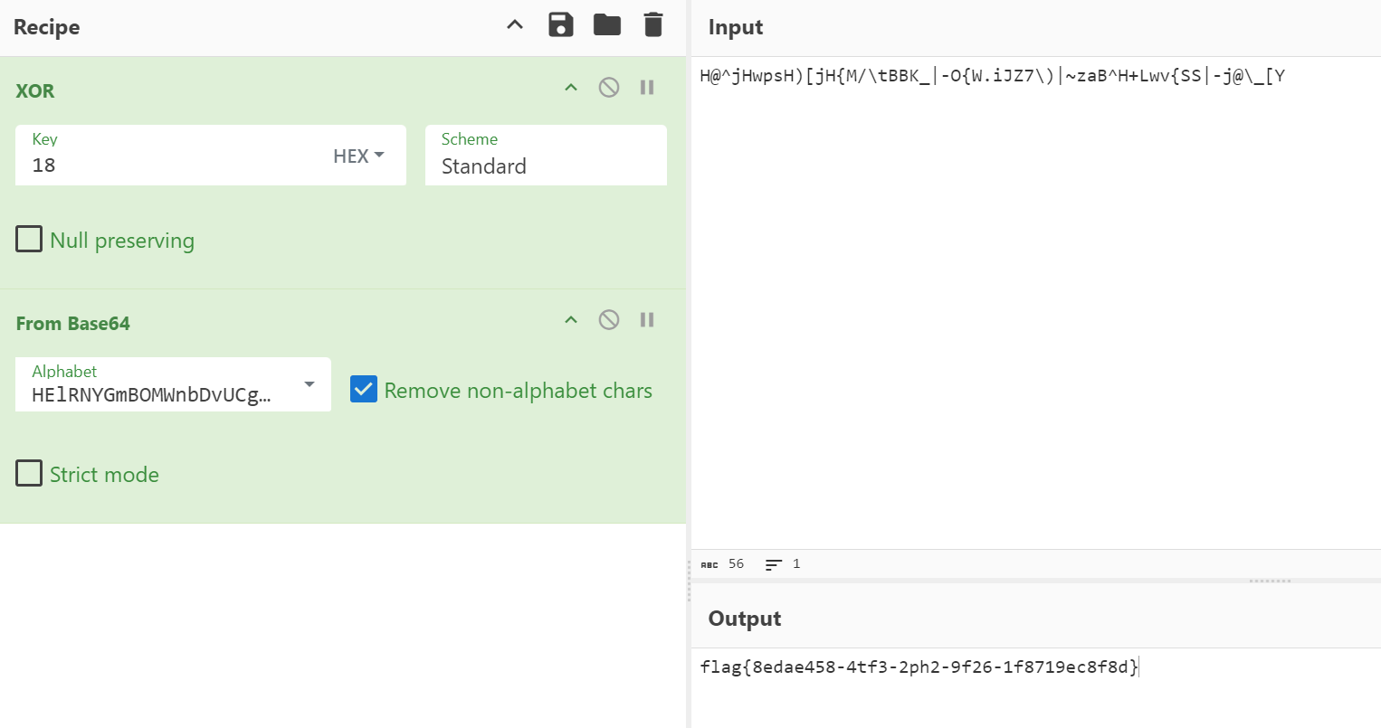The image size is (1381, 728).
Task: Uncheck Remove non-alphabet chars
Action: click(x=364, y=390)
